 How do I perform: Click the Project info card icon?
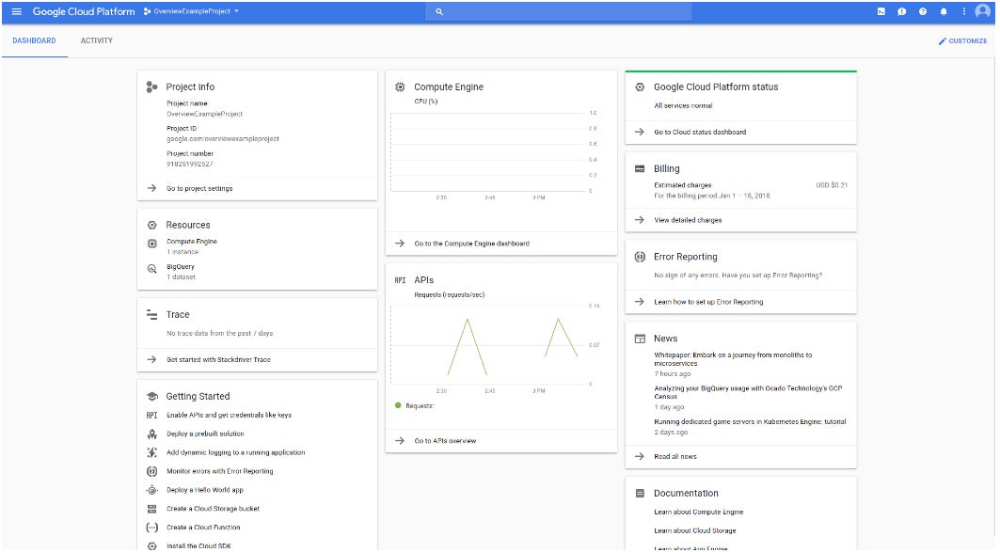151,87
